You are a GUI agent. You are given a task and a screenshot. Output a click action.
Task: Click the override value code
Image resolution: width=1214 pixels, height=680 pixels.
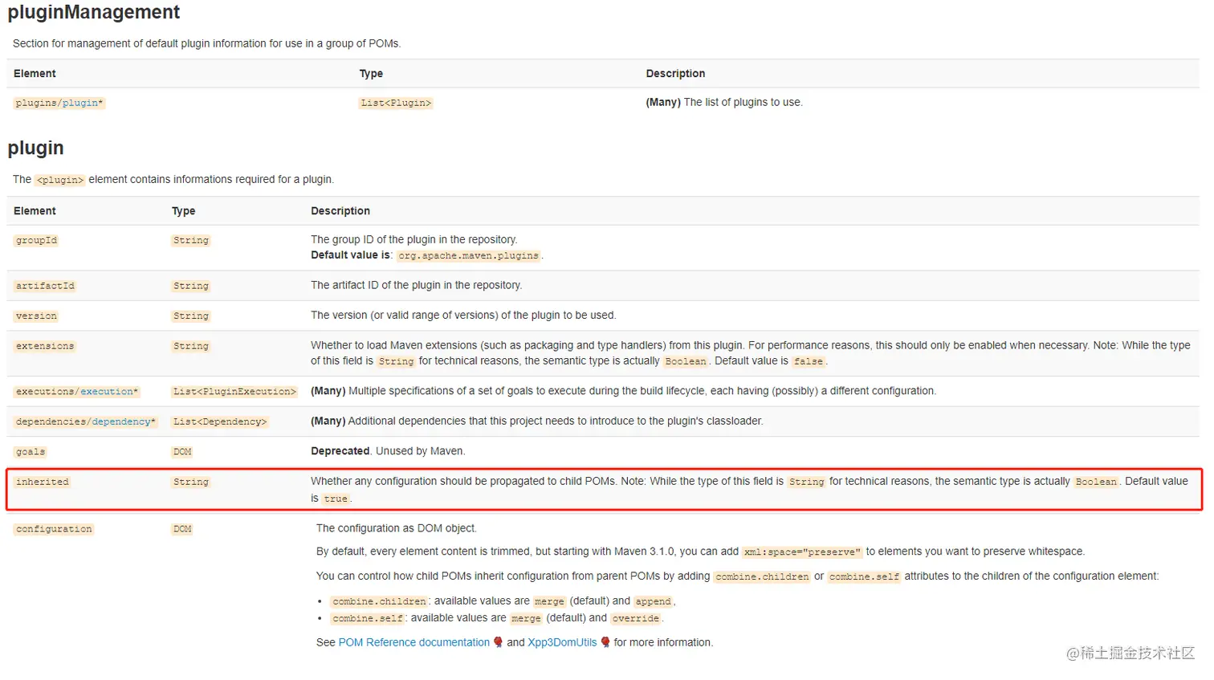click(x=636, y=618)
